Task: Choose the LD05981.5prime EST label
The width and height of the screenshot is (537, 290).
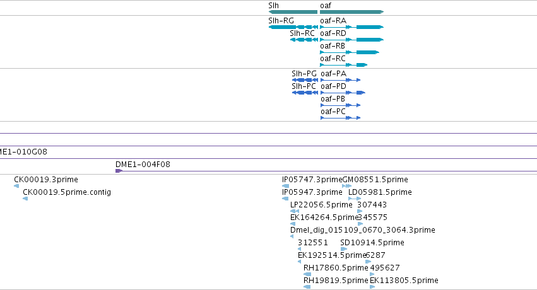Action: point(380,192)
